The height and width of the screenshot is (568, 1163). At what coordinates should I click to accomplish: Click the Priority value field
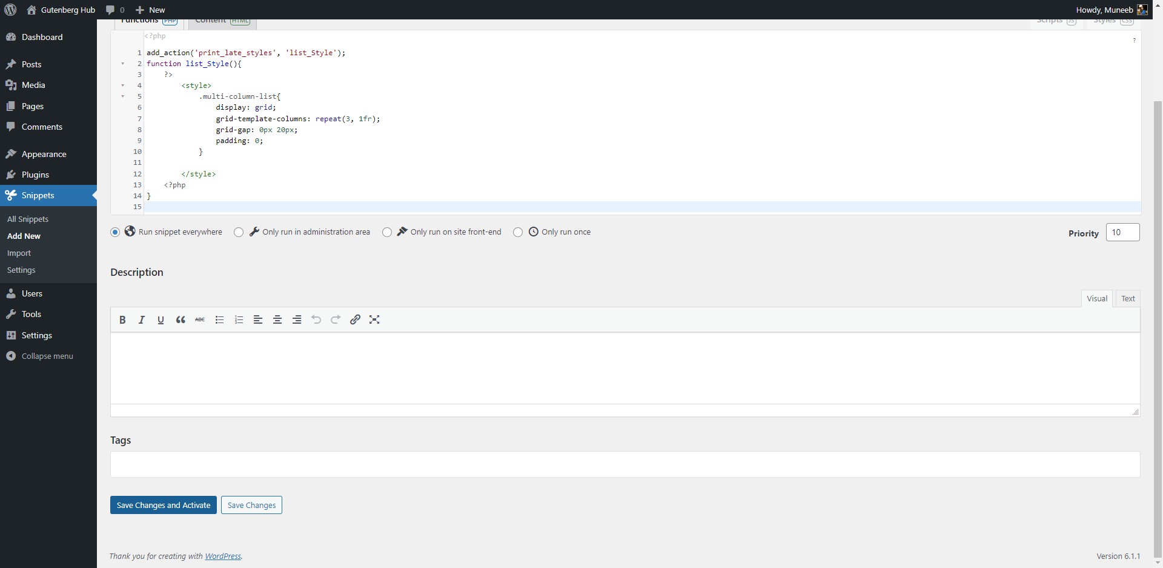coord(1124,232)
